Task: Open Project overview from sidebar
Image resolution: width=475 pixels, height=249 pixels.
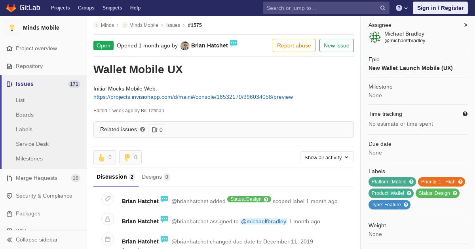Action: click(36, 48)
